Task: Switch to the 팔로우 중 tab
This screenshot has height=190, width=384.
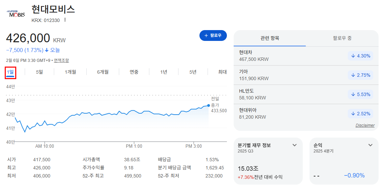Action: pos(342,38)
